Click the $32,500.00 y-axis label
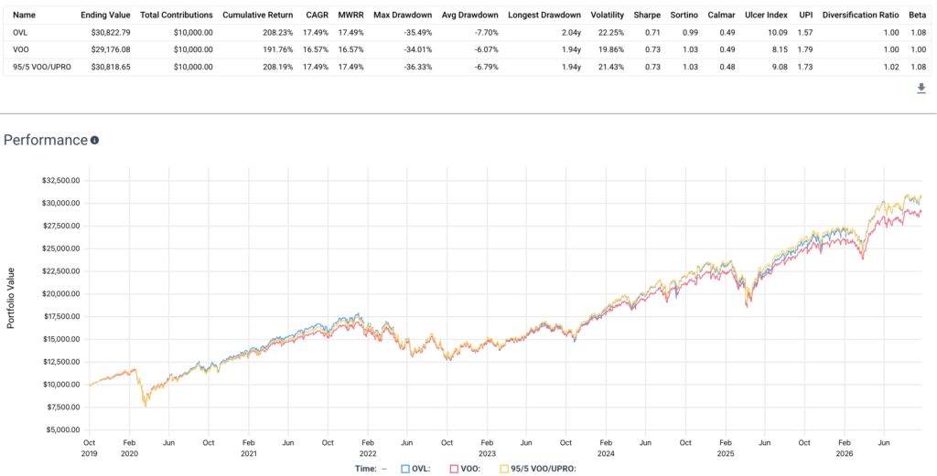The width and height of the screenshot is (937, 476). (61, 180)
